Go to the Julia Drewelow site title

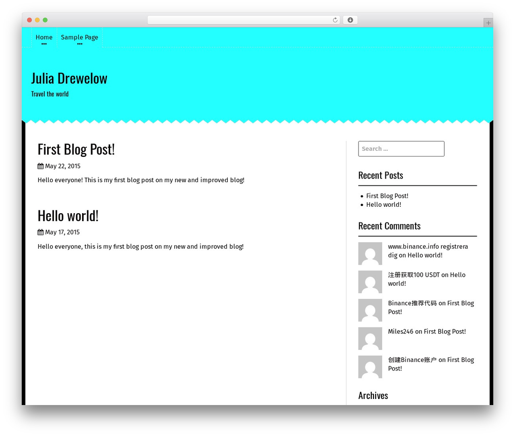69,78
